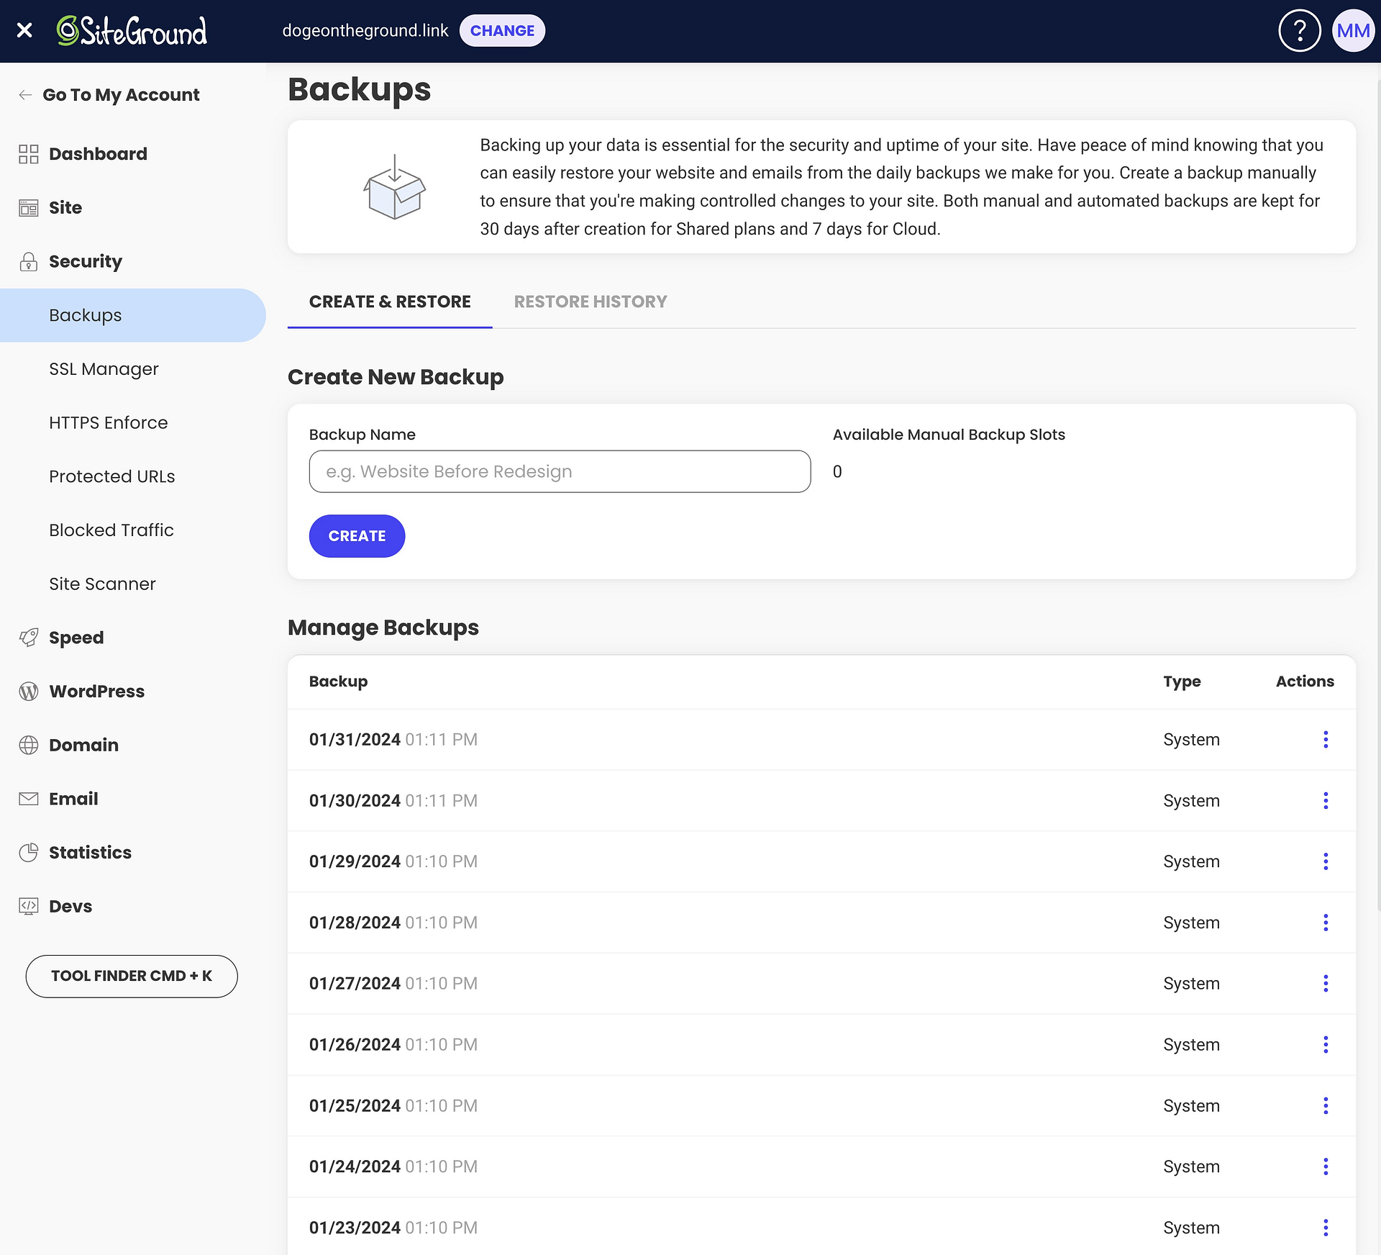The width and height of the screenshot is (1381, 1255).
Task: Open Email management section
Action: (x=73, y=798)
